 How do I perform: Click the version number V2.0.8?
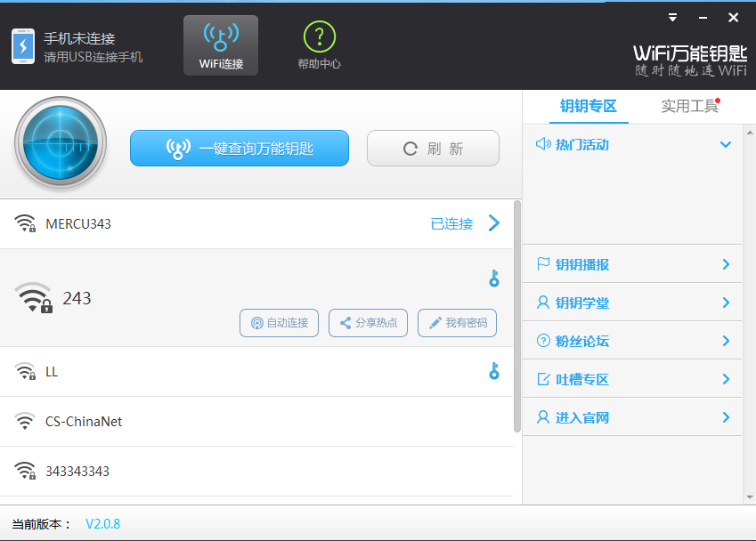click(102, 524)
